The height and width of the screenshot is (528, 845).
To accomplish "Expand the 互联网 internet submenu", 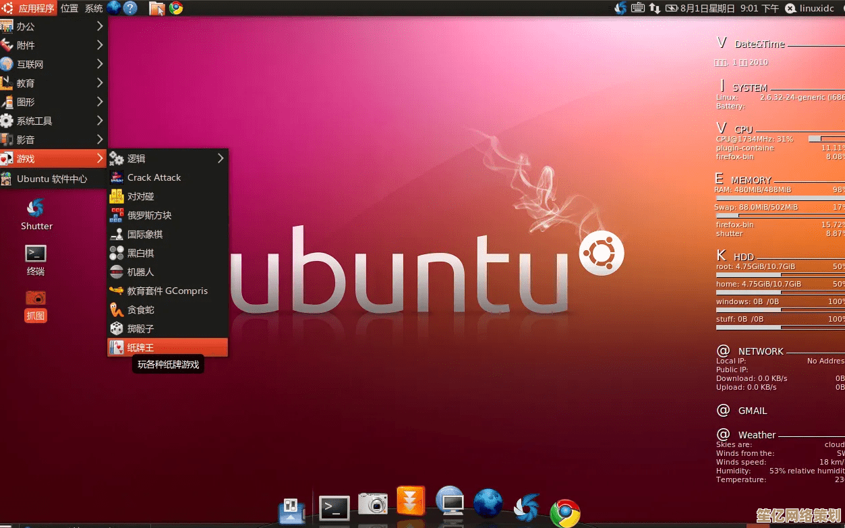I will (x=53, y=64).
